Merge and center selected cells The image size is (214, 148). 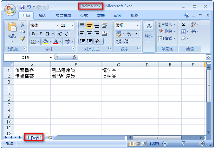tap(105, 33)
